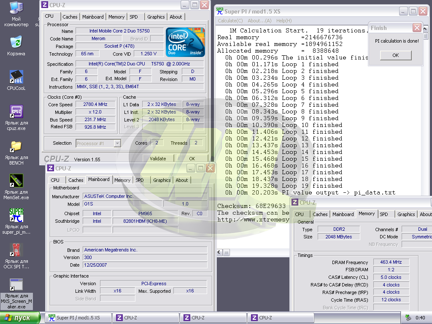The image size is (432, 324).
Task: Open the Calculate(C) menu in Super PI
Action: click(230, 21)
